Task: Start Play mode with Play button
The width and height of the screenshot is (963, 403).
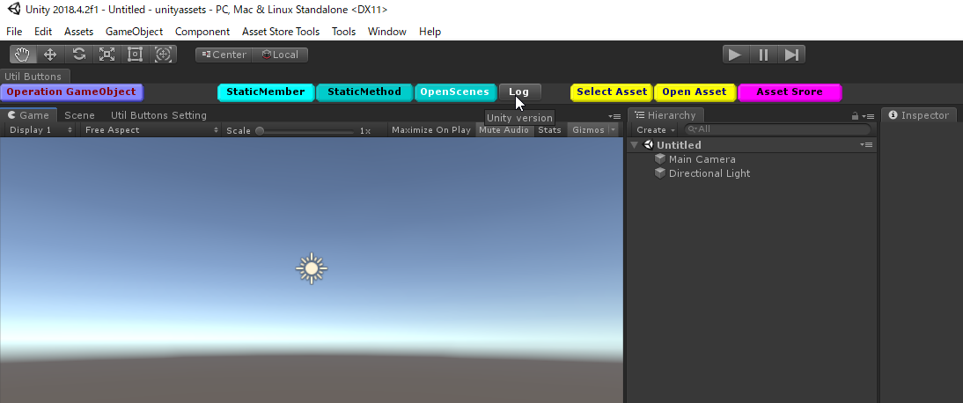Action: (735, 55)
